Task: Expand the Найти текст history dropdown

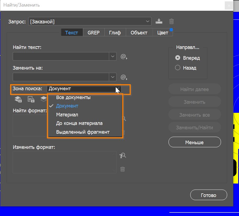Action: click(x=113, y=56)
